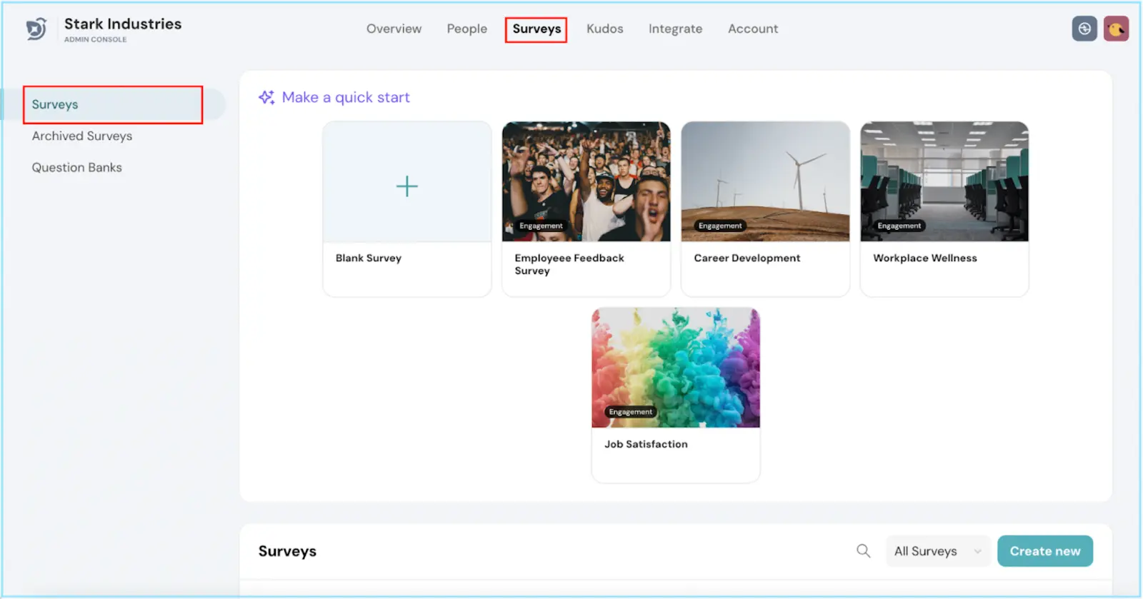This screenshot has height=599, width=1143.
Task: Open Question Banks in the sidebar
Action: click(x=76, y=168)
